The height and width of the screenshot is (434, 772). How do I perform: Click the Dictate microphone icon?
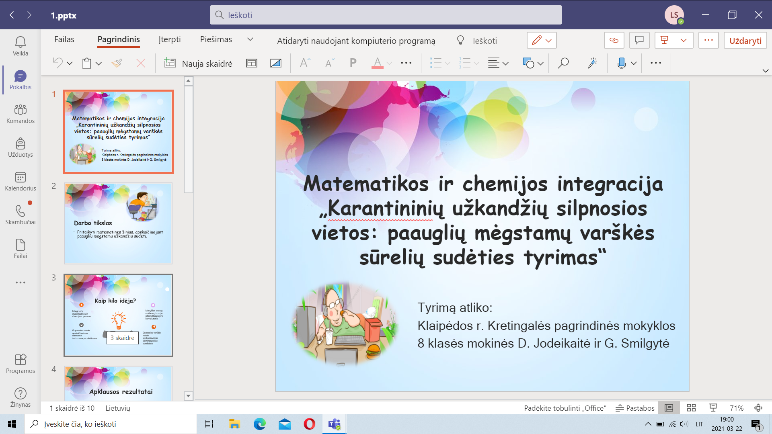coord(622,63)
